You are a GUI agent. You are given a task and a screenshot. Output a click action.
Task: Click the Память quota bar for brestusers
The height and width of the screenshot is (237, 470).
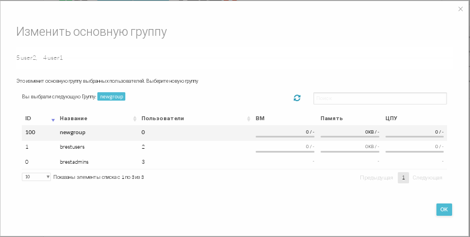pos(349,150)
